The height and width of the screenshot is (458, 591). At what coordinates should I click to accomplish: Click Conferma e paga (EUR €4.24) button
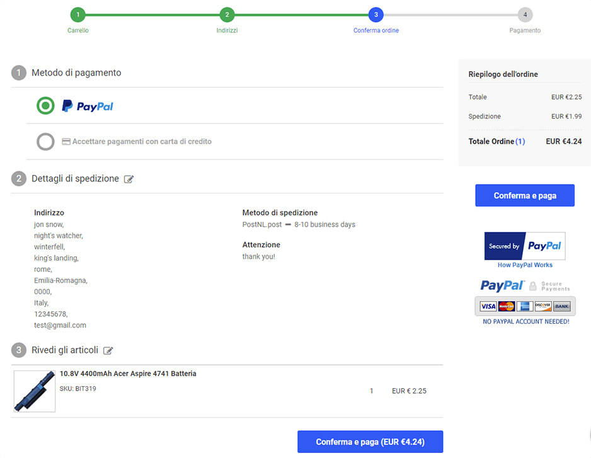[370, 442]
